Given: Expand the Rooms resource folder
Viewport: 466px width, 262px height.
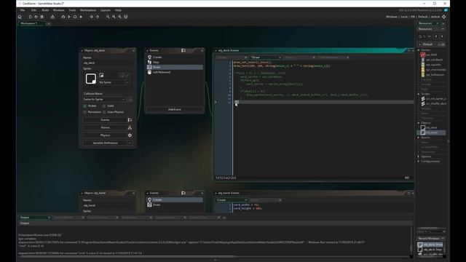Looking at the screenshot, I should (x=419, y=138).
